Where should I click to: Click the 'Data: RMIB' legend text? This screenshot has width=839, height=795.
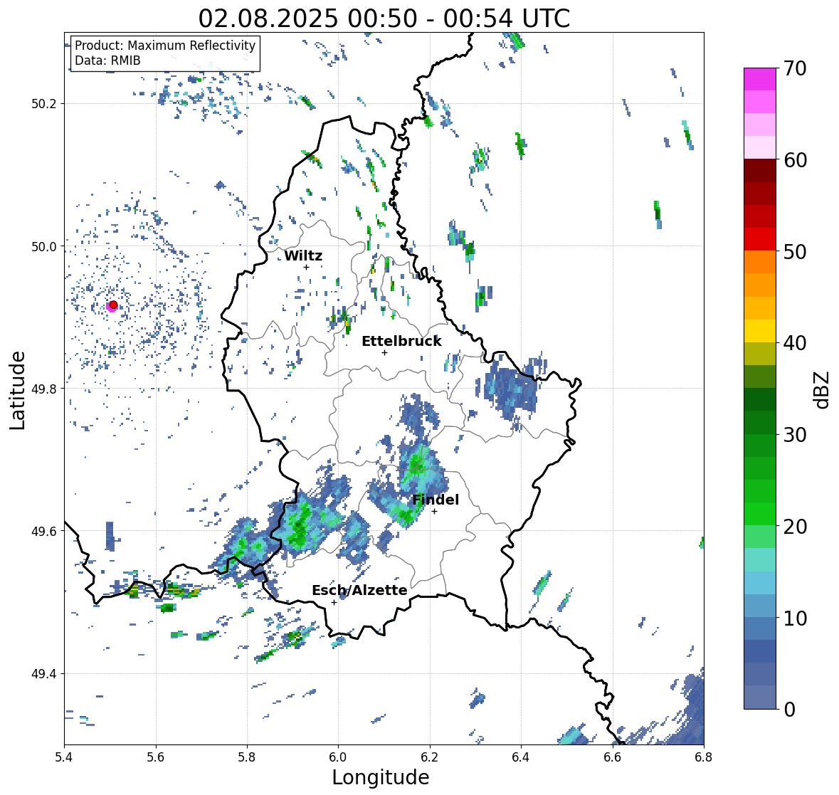[x=107, y=60]
